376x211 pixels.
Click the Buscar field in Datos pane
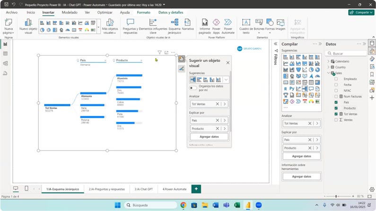pos(345,53)
